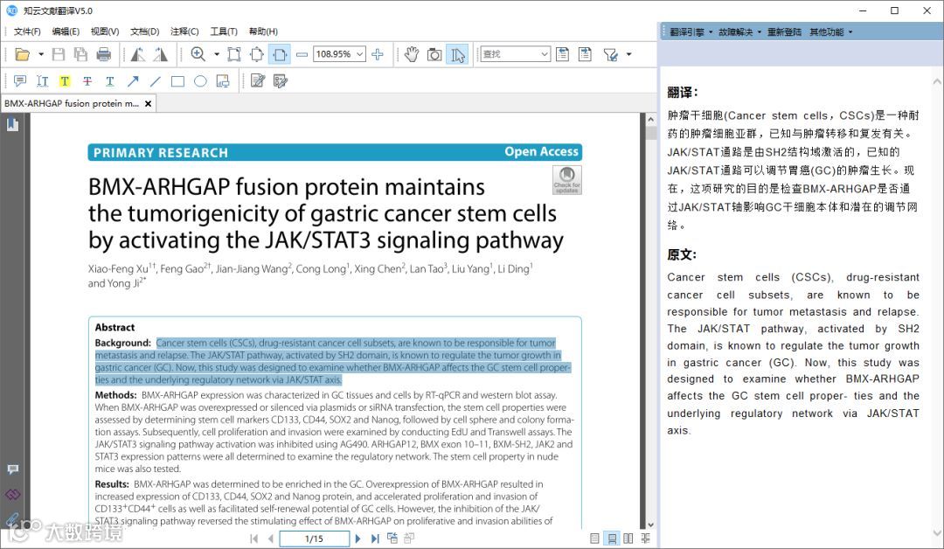The height and width of the screenshot is (549, 944).
Task: Select the rectangle drawing tool
Action: (177, 80)
